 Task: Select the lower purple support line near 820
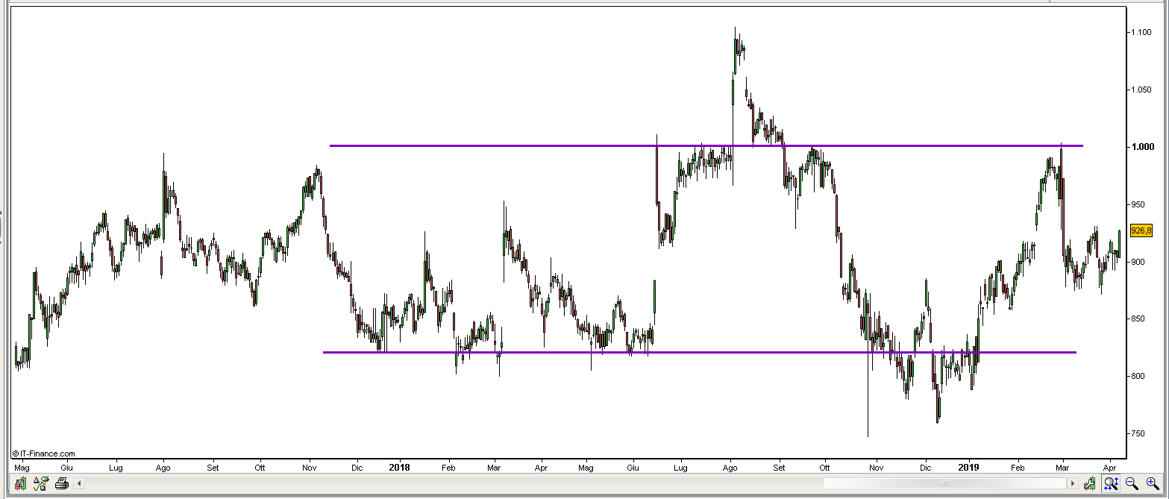point(700,352)
